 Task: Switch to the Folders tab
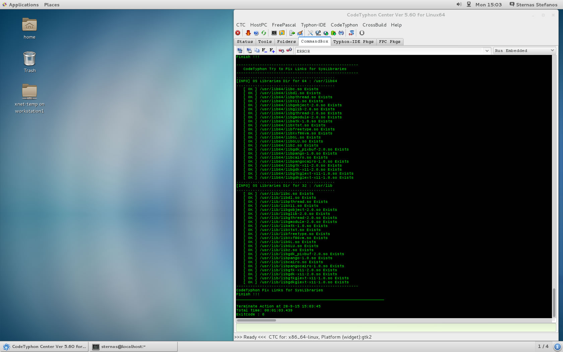286,42
